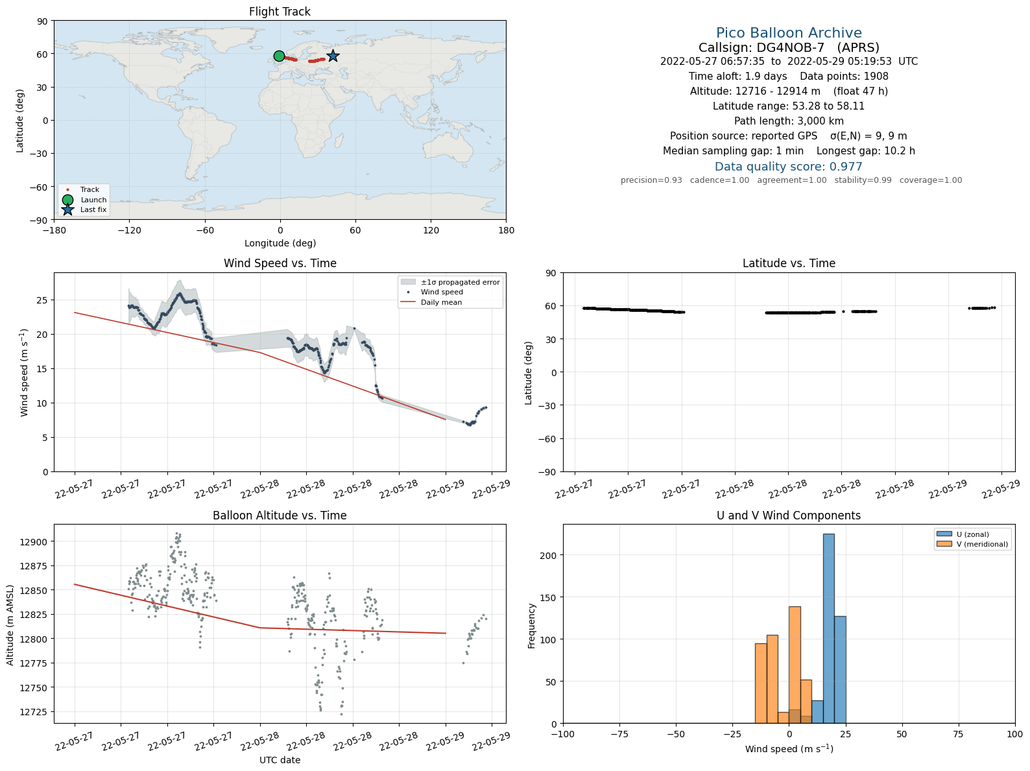Click the Altitude: 12716 - 12914 m line
Screen dimensions: 1030x771
(789, 91)
